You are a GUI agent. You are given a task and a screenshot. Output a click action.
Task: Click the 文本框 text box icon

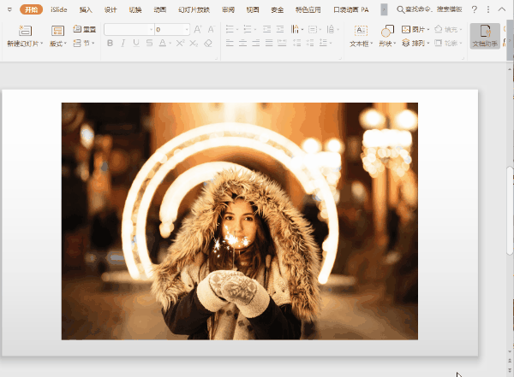click(361, 31)
